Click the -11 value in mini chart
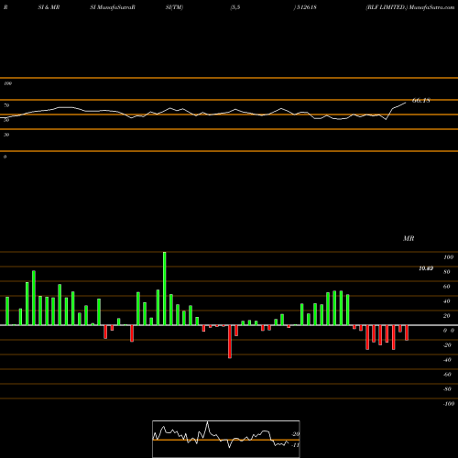Image resolution: width=458 pixels, height=458 pixels. [x=295, y=445]
